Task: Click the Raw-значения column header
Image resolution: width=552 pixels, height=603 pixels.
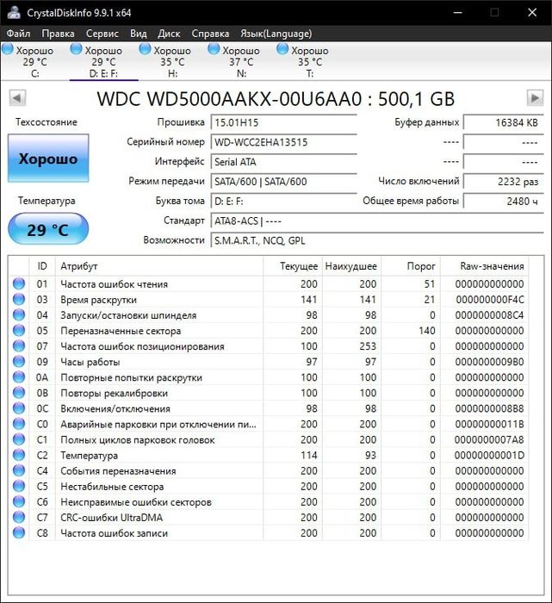Action: [x=484, y=266]
